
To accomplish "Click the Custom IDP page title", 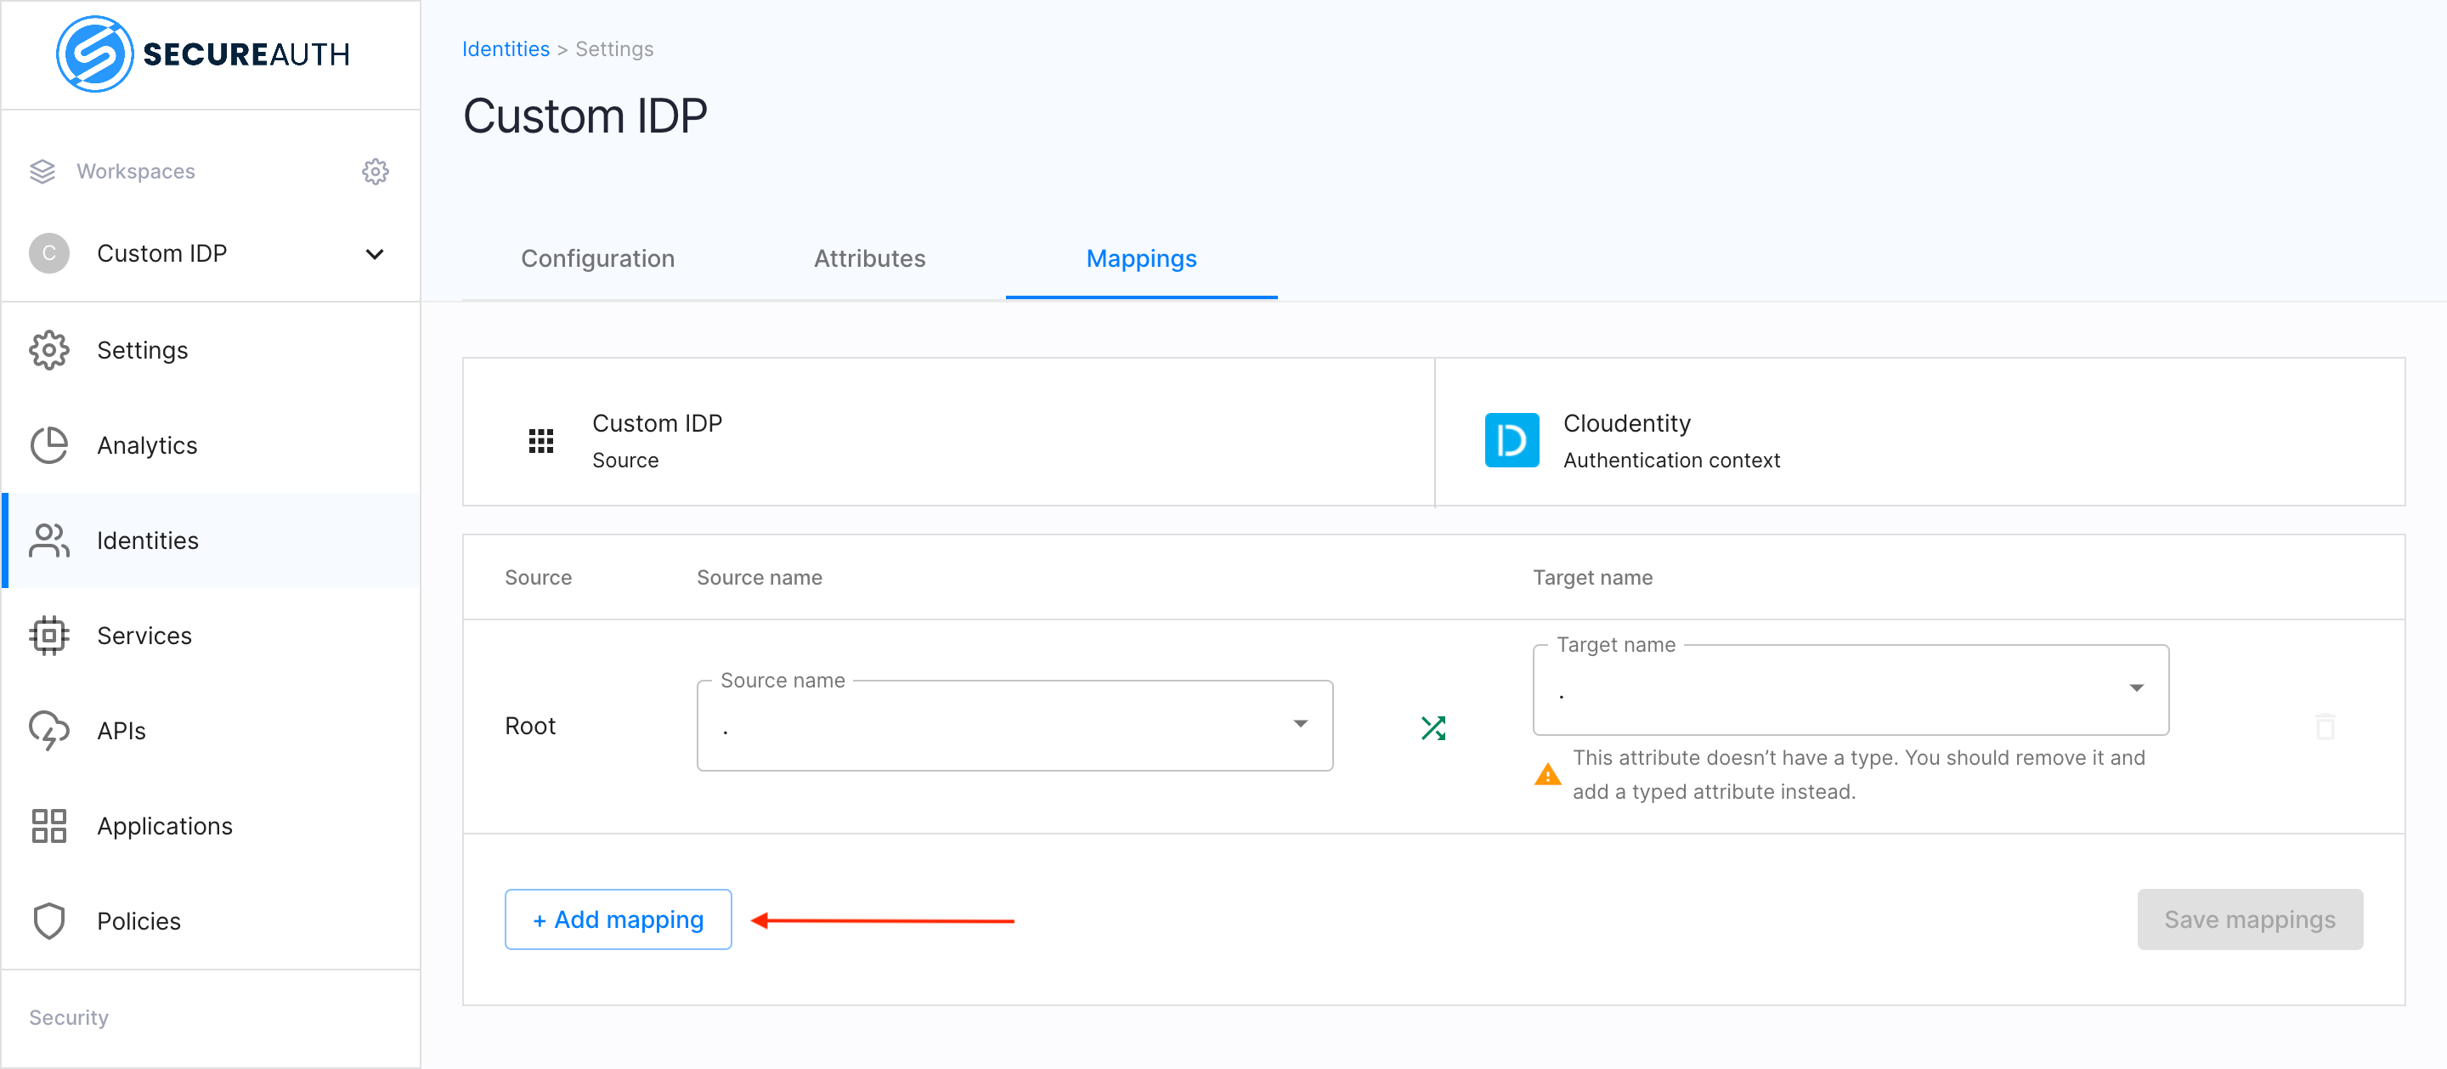I will (585, 116).
